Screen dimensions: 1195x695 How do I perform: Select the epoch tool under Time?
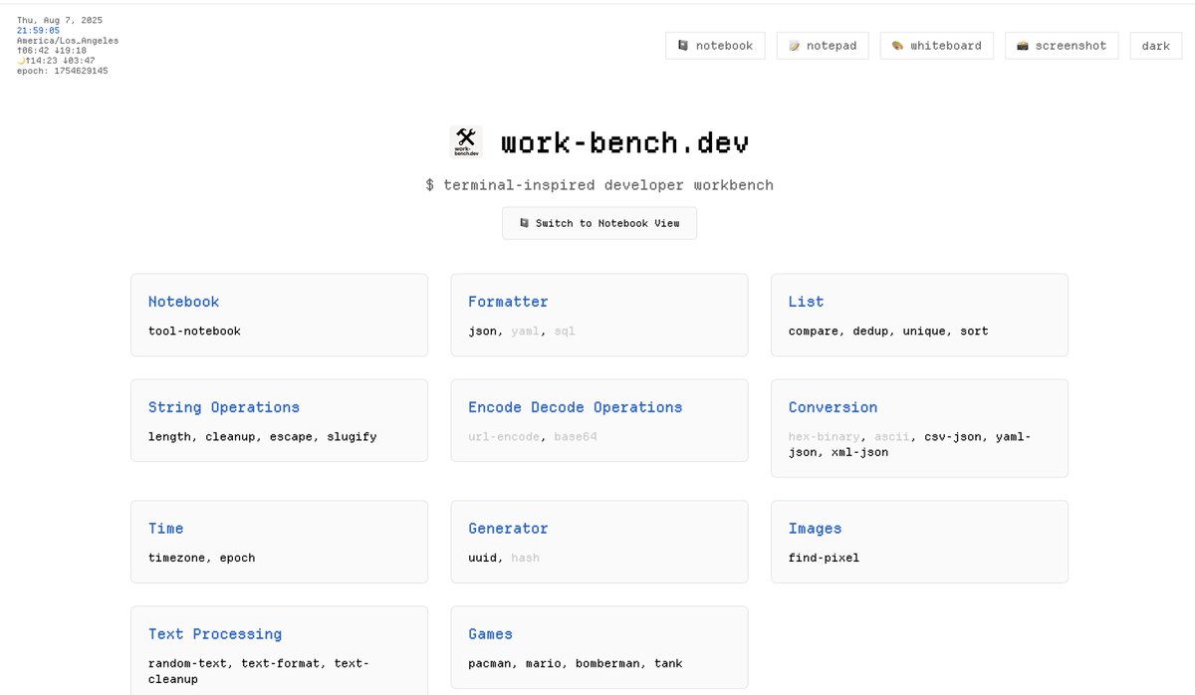click(x=237, y=558)
